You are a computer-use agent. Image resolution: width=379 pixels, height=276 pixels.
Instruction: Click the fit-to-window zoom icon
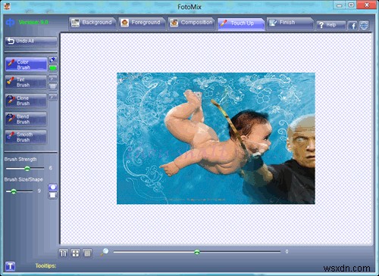click(76, 253)
